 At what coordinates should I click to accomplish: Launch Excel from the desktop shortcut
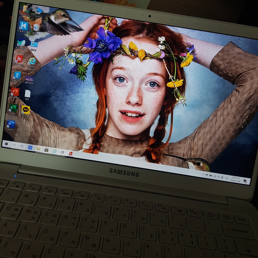pyautogui.click(x=13, y=108)
